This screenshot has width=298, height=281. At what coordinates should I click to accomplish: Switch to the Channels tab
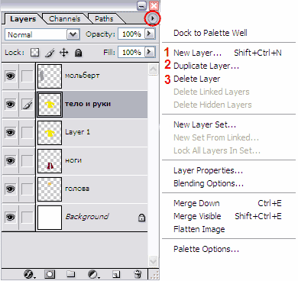pyautogui.click(x=65, y=19)
